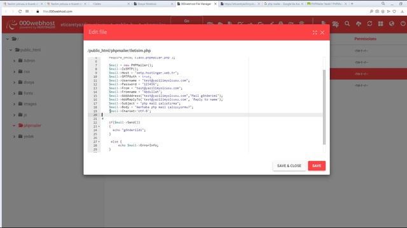407x228 pixels.
Task: Expand the dosya folder
Action: 15,82
